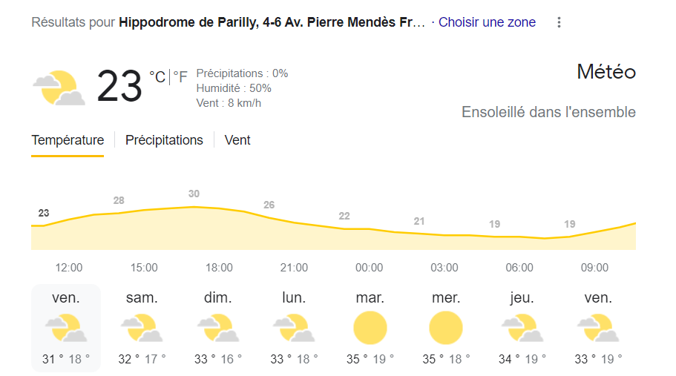Screen dimensions: 676x376
Task: Open the Vent tab
Action: [x=237, y=140]
